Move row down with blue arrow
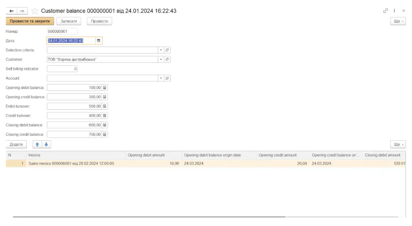 (46, 144)
